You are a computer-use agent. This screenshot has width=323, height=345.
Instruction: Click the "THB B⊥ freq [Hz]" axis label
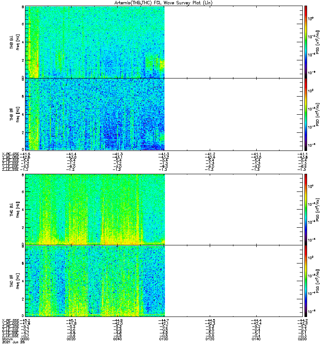(x=15, y=42)
